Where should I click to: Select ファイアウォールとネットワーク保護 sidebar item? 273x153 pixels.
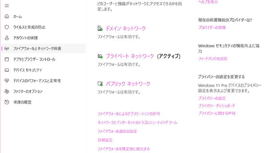coord(43,48)
